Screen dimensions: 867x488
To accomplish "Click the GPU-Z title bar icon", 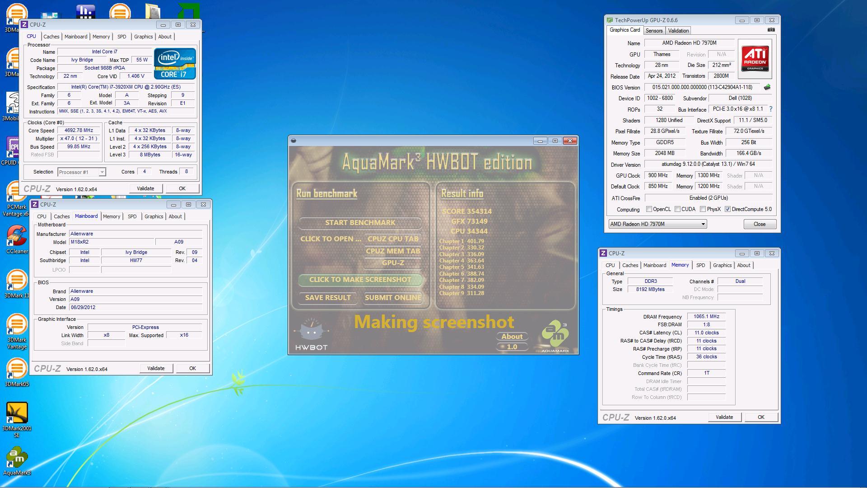I will tap(610, 20).
